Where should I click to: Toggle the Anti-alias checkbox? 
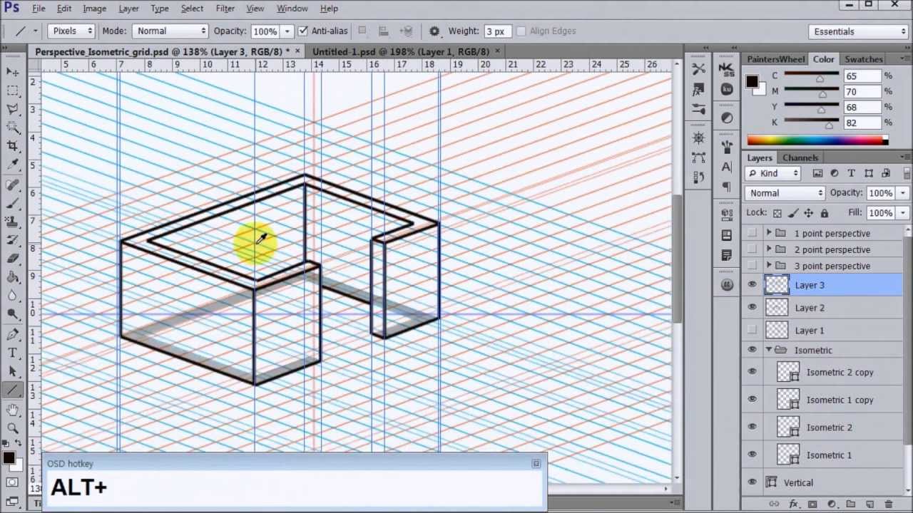click(302, 31)
